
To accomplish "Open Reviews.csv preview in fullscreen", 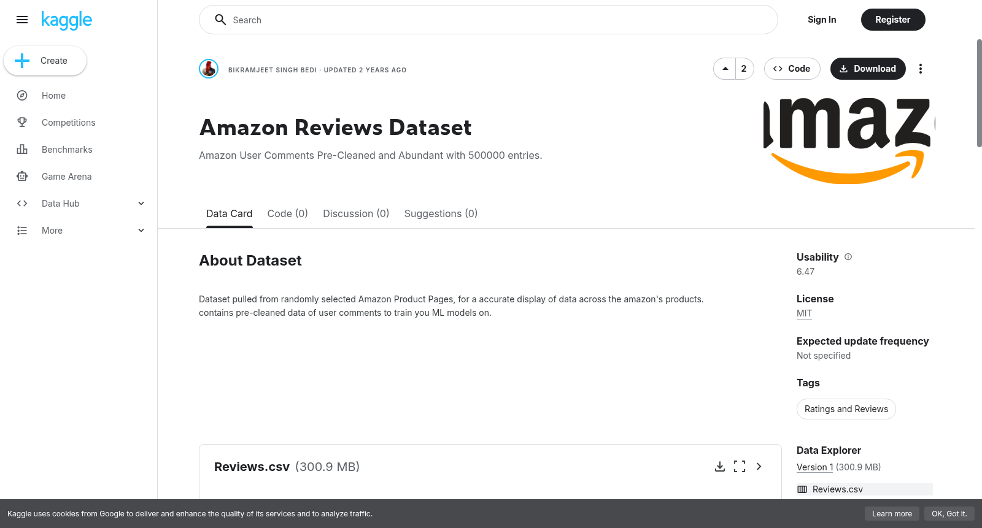I will (740, 467).
